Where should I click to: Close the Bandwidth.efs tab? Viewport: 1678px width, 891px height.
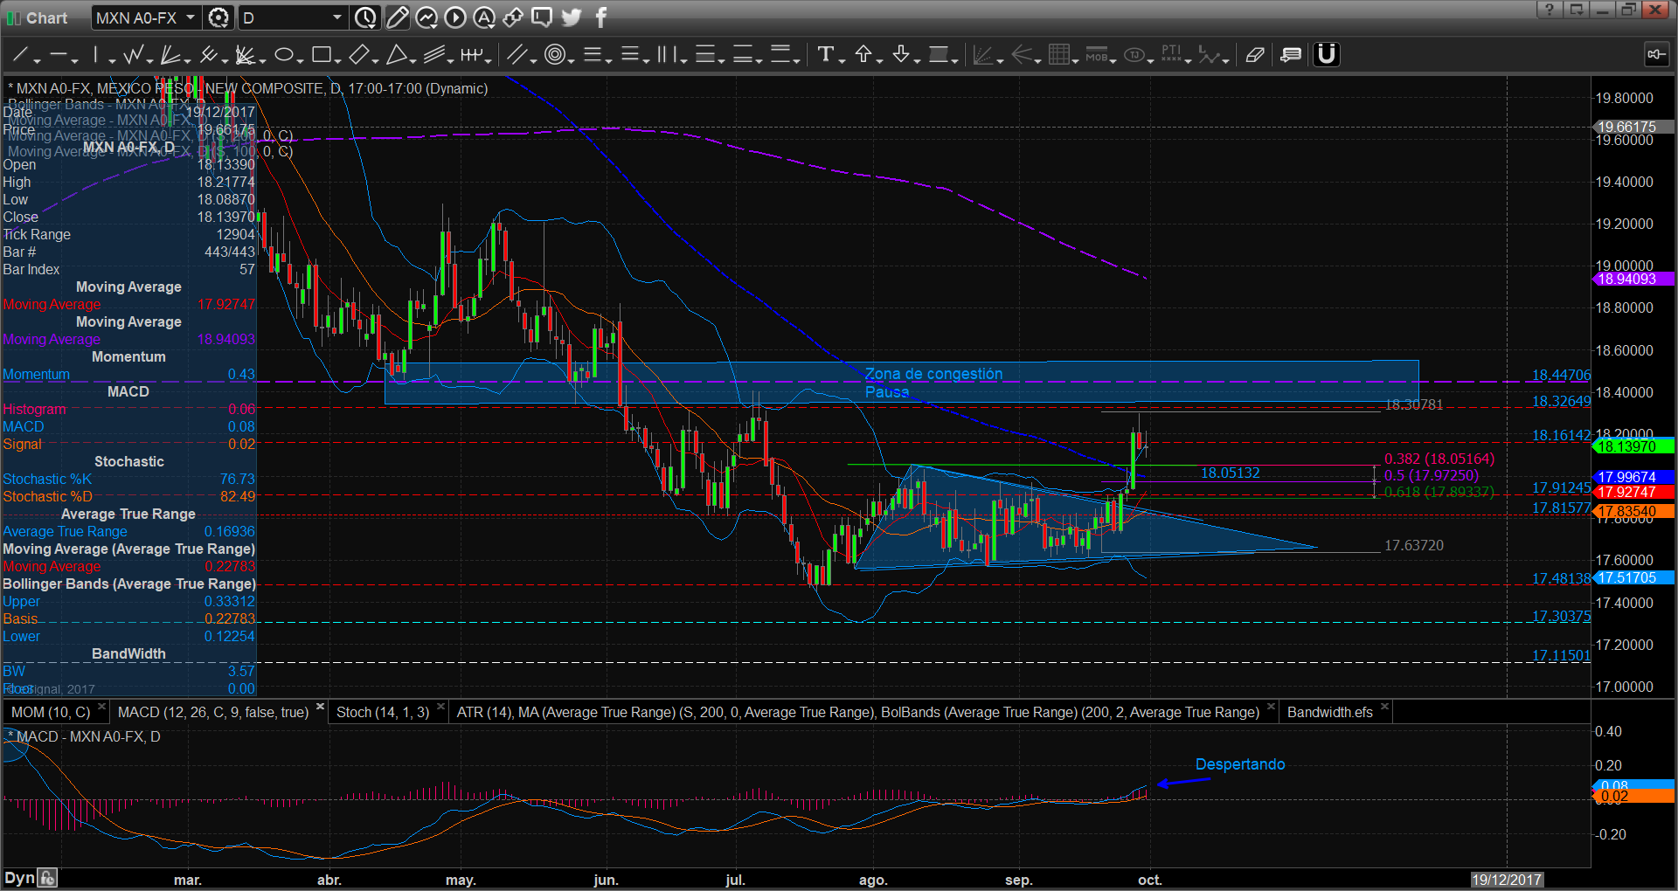point(1384,707)
